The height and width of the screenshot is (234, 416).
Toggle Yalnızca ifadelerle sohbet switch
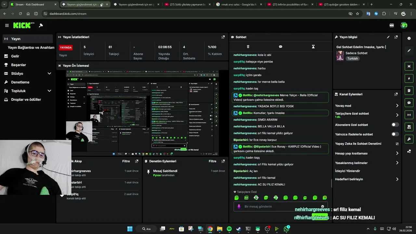coord(395,134)
